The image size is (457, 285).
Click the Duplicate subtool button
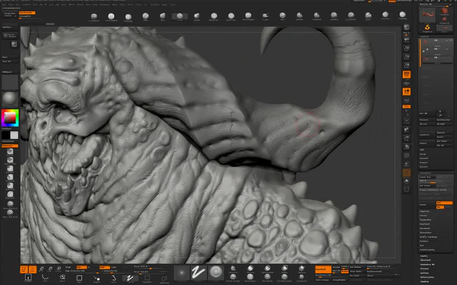click(427, 134)
